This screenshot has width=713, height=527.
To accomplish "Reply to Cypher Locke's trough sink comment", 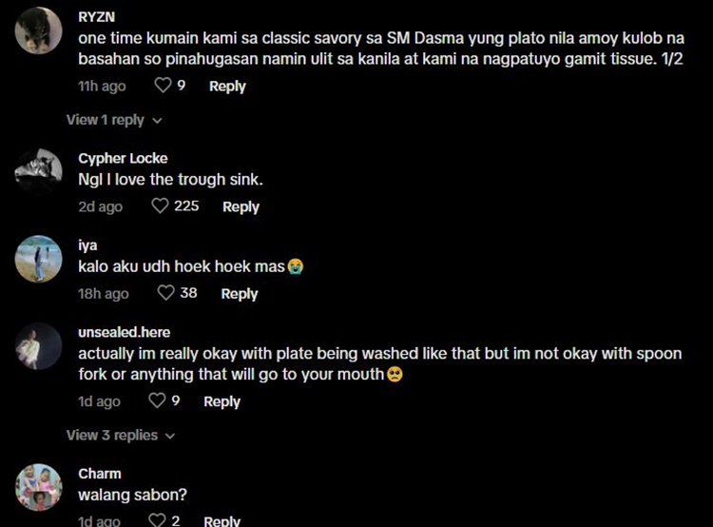I will tap(241, 206).
